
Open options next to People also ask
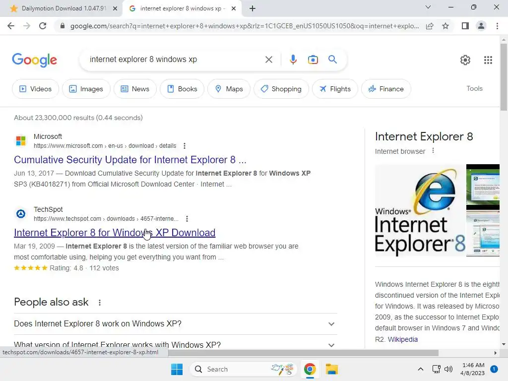pyautogui.click(x=99, y=302)
